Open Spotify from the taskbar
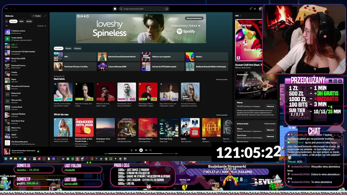Image resolution: width=347 pixels, height=195 pixels. [72, 159]
